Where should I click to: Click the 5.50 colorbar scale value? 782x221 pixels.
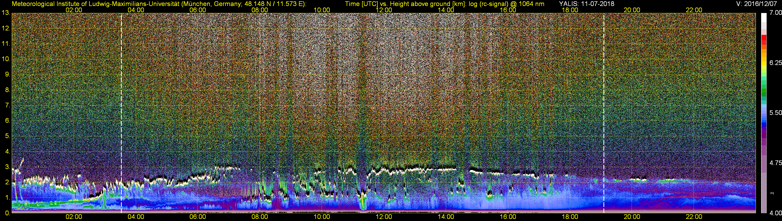[775, 113]
